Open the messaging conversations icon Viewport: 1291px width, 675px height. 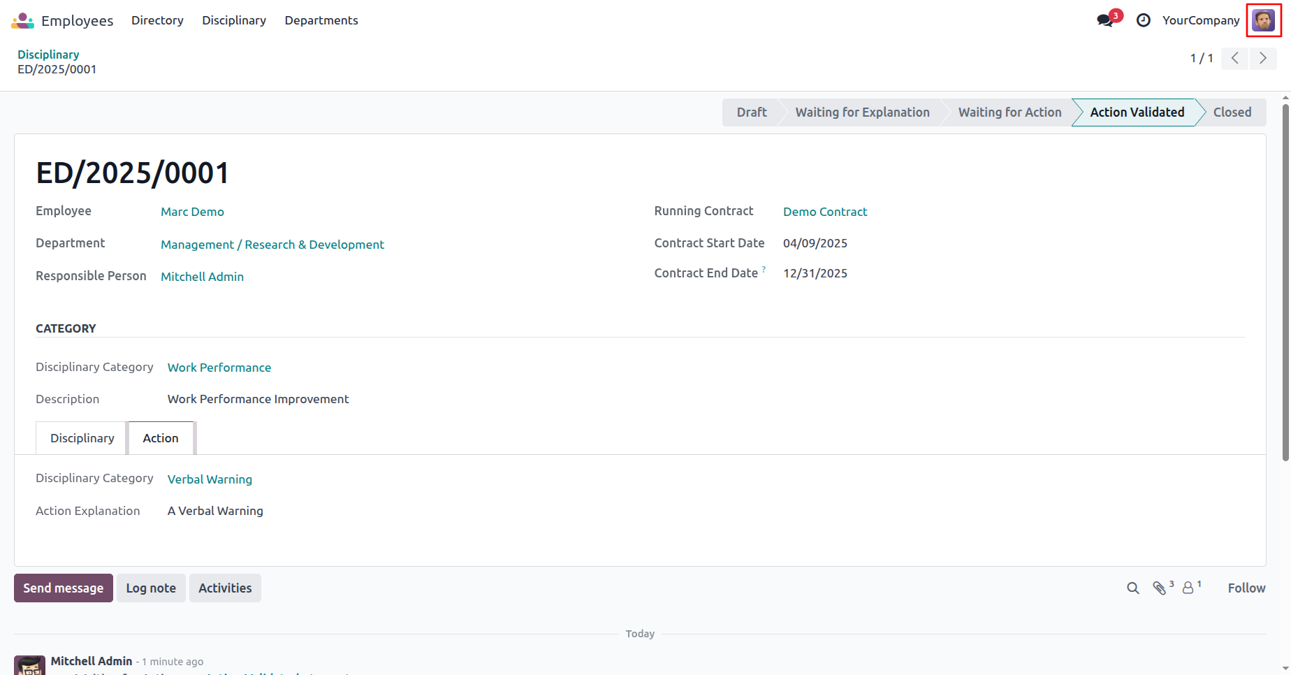click(1105, 20)
